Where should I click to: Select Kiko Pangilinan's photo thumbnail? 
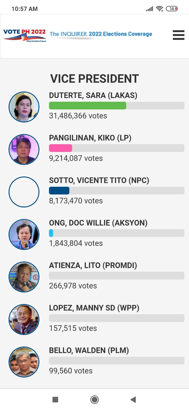(24, 149)
